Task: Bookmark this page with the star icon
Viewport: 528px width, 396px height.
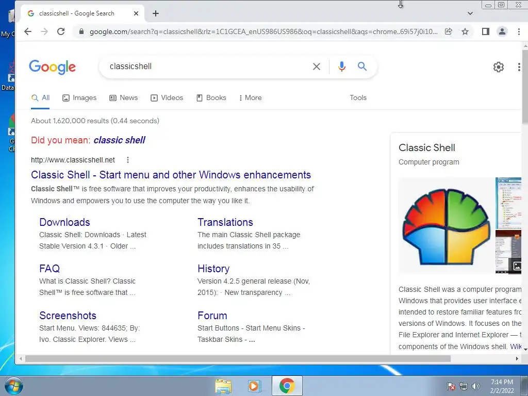Action: coord(465,31)
